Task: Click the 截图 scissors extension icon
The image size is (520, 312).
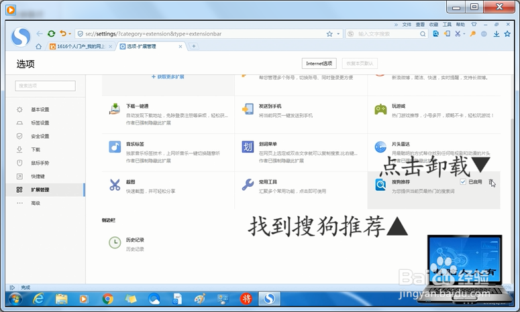Action: point(115,185)
